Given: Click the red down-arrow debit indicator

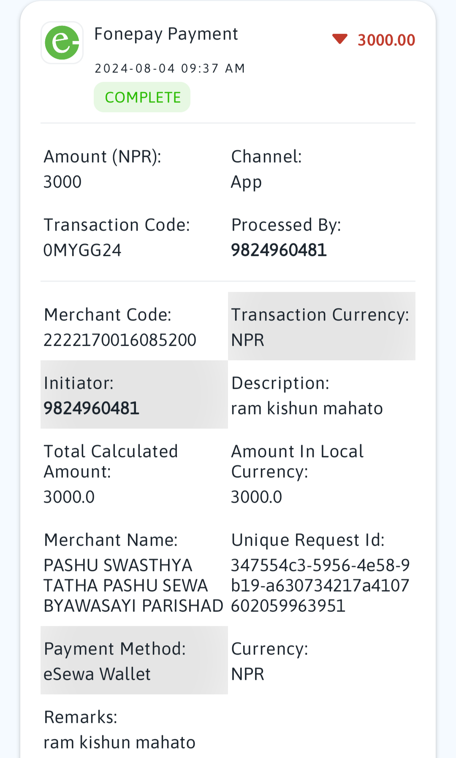Looking at the screenshot, I should pyautogui.click(x=339, y=39).
